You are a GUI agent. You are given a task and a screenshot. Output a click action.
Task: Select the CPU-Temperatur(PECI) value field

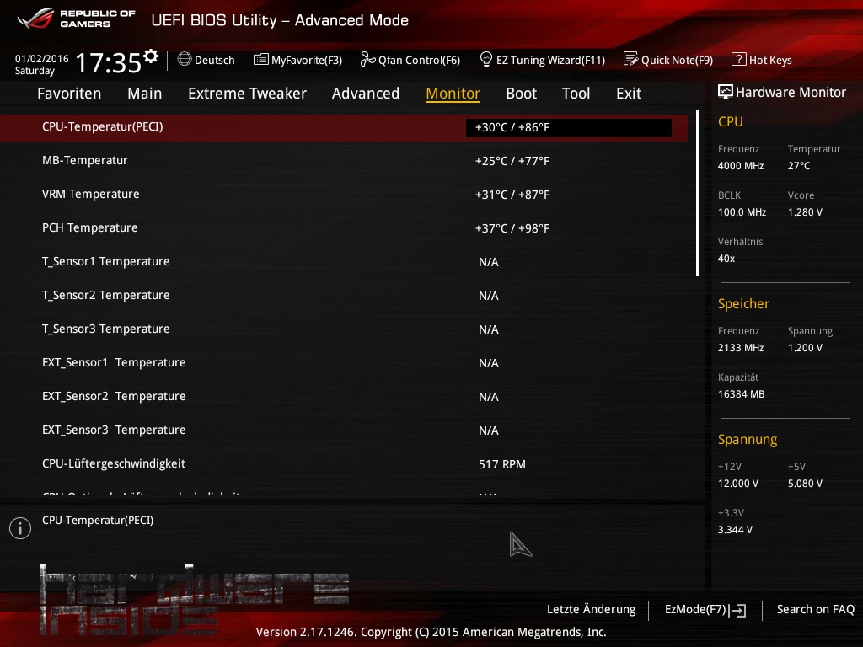pos(568,128)
